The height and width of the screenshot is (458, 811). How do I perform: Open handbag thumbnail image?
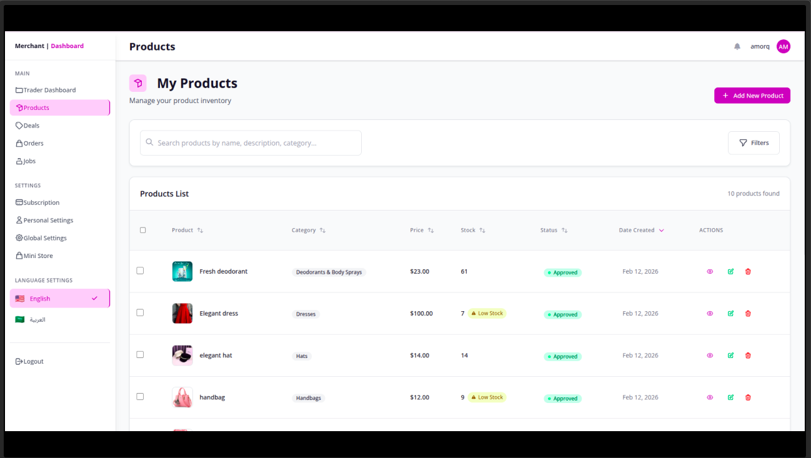(x=182, y=397)
